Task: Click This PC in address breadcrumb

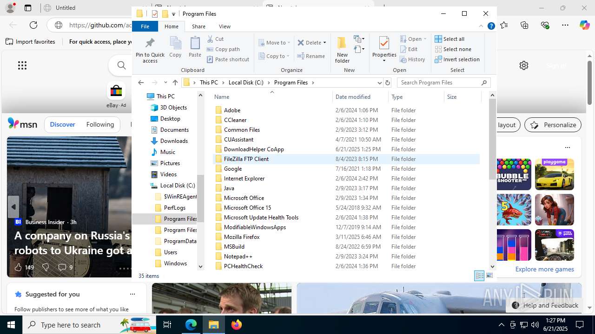Action: pyautogui.click(x=209, y=83)
